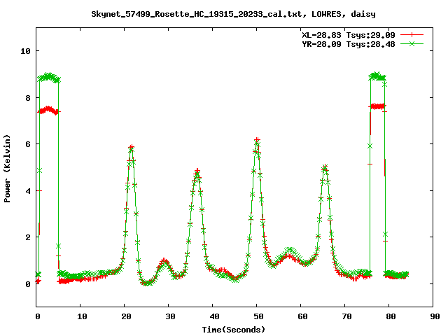This screenshot has height=336, width=448.
Task: Click the x-axis tick label 70
Action: 346,316
